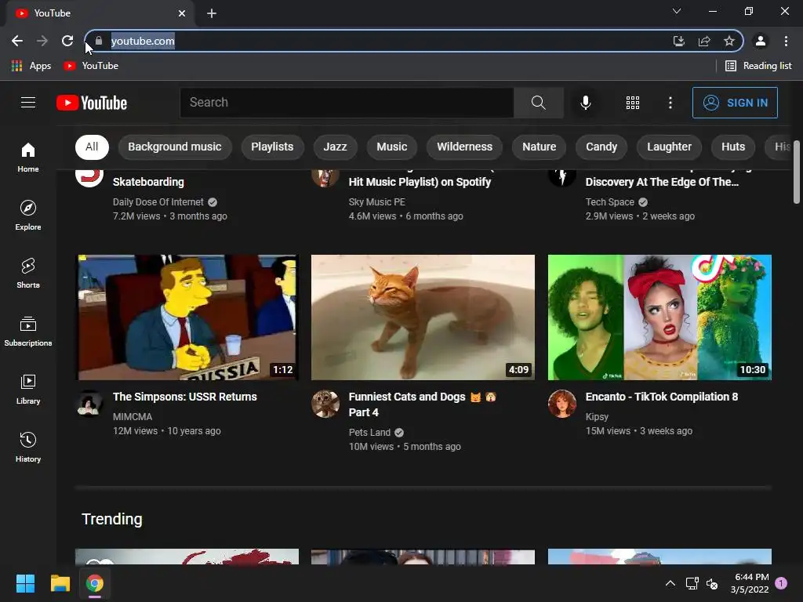The width and height of the screenshot is (803, 602).
Task: Click the page vertical scrollbar
Action: [x=797, y=172]
